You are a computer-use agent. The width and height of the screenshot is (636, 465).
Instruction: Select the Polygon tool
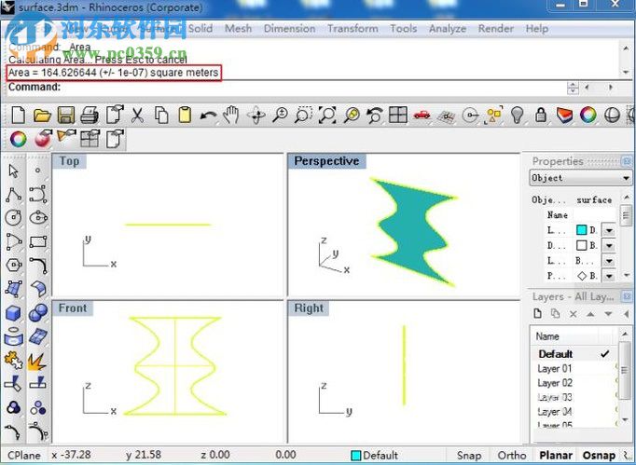[x=13, y=266]
